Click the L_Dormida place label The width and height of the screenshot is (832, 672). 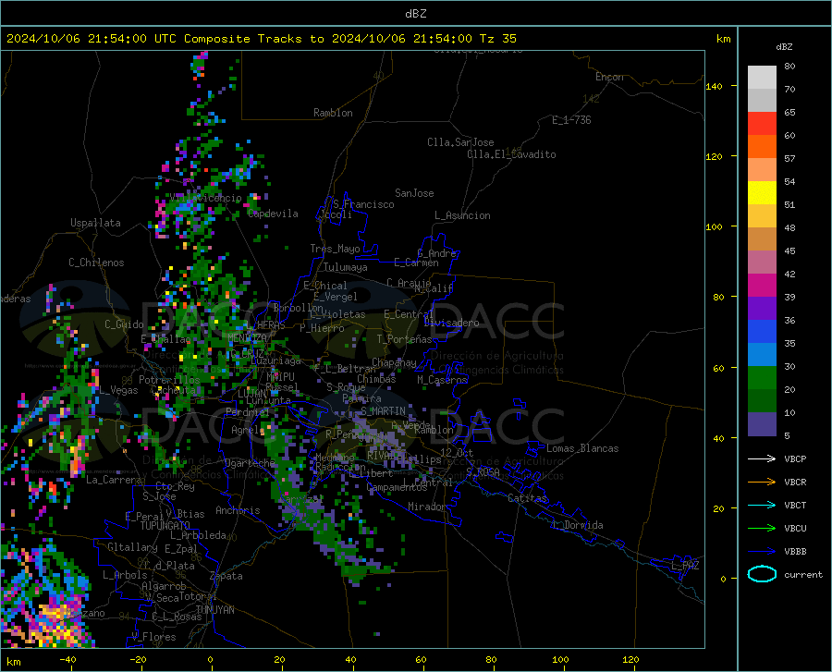(x=578, y=525)
